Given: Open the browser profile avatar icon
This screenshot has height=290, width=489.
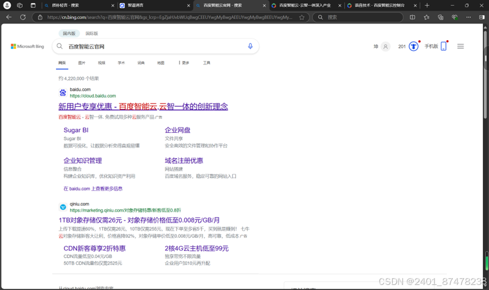Looking at the screenshot, I should pyautogui.click(x=7, y=5).
